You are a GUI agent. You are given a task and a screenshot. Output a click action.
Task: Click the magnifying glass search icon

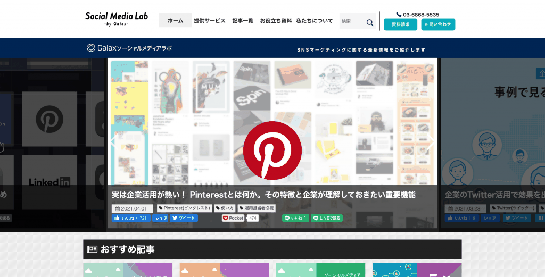pyautogui.click(x=370, y=22)
